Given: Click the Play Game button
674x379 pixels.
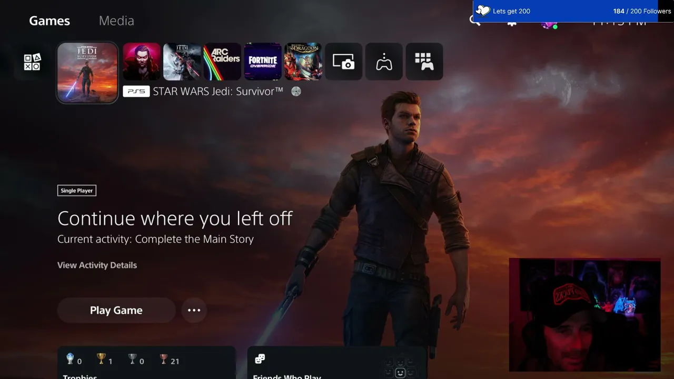Looking at the screenshot, I should pyautogui.click(x=116, y=310).
